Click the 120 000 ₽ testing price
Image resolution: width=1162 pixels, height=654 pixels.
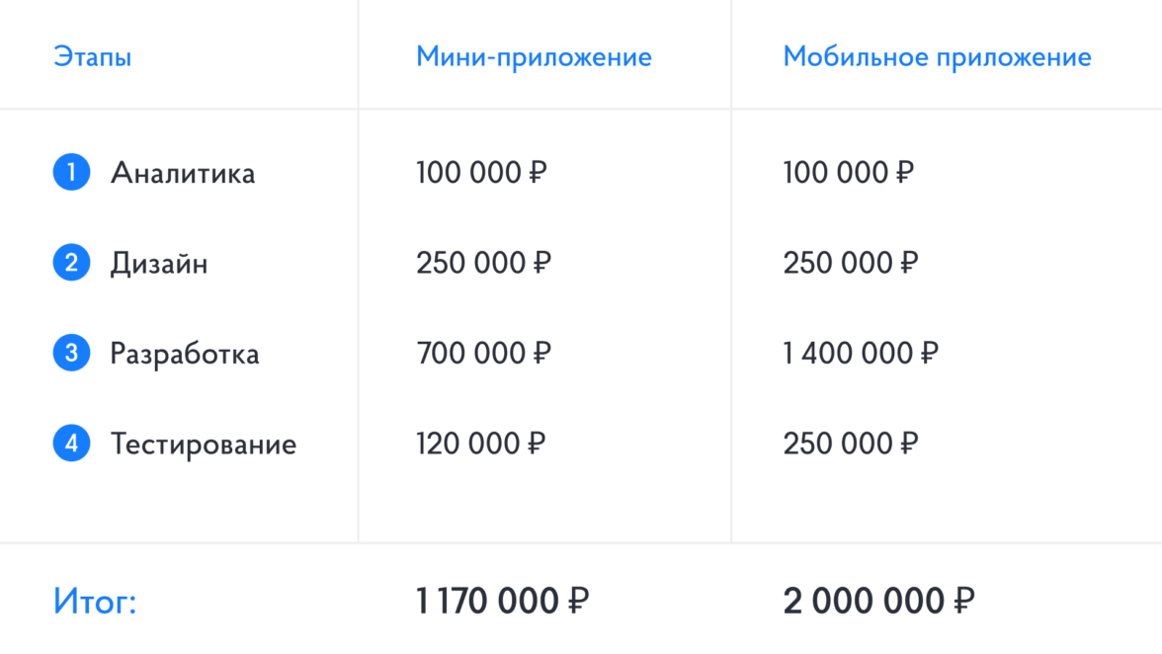point(481,444)
